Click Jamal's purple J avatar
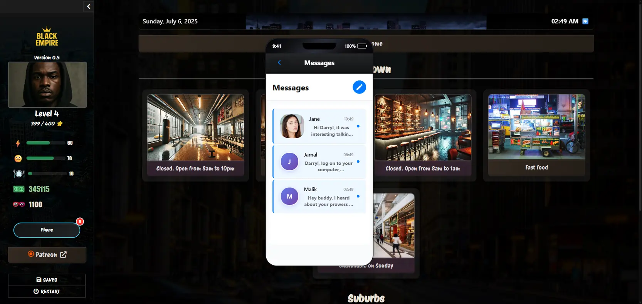 click(289, 162)
